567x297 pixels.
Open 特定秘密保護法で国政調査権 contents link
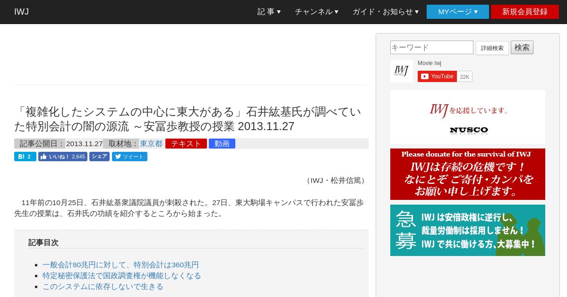[122, 275]
